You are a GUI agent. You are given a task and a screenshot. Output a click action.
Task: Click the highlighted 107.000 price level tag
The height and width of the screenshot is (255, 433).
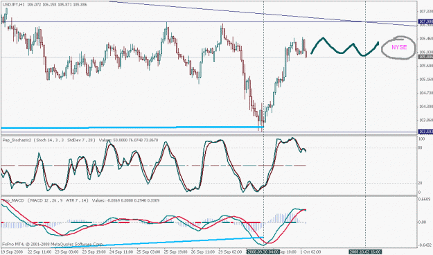tap(425, 21)
